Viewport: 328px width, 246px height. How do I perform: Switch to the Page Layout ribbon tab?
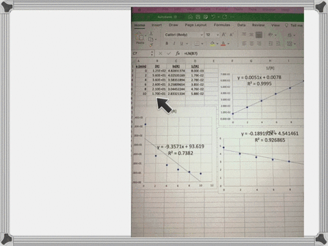pyautogui.click(x=195, y=25)
